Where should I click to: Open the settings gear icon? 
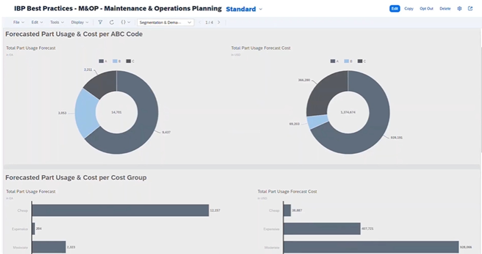tap(459, 8)
